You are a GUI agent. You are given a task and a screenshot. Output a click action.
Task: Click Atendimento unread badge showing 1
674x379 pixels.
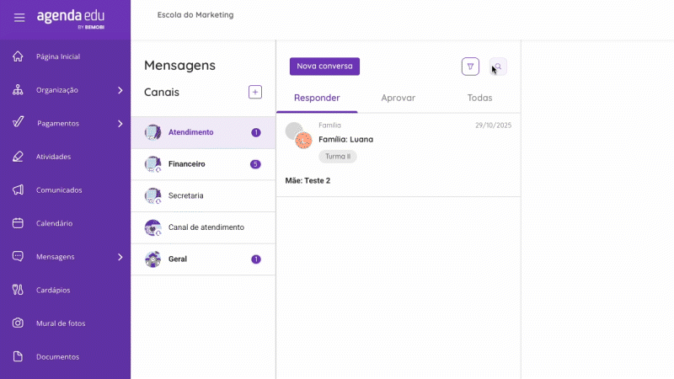256,132
